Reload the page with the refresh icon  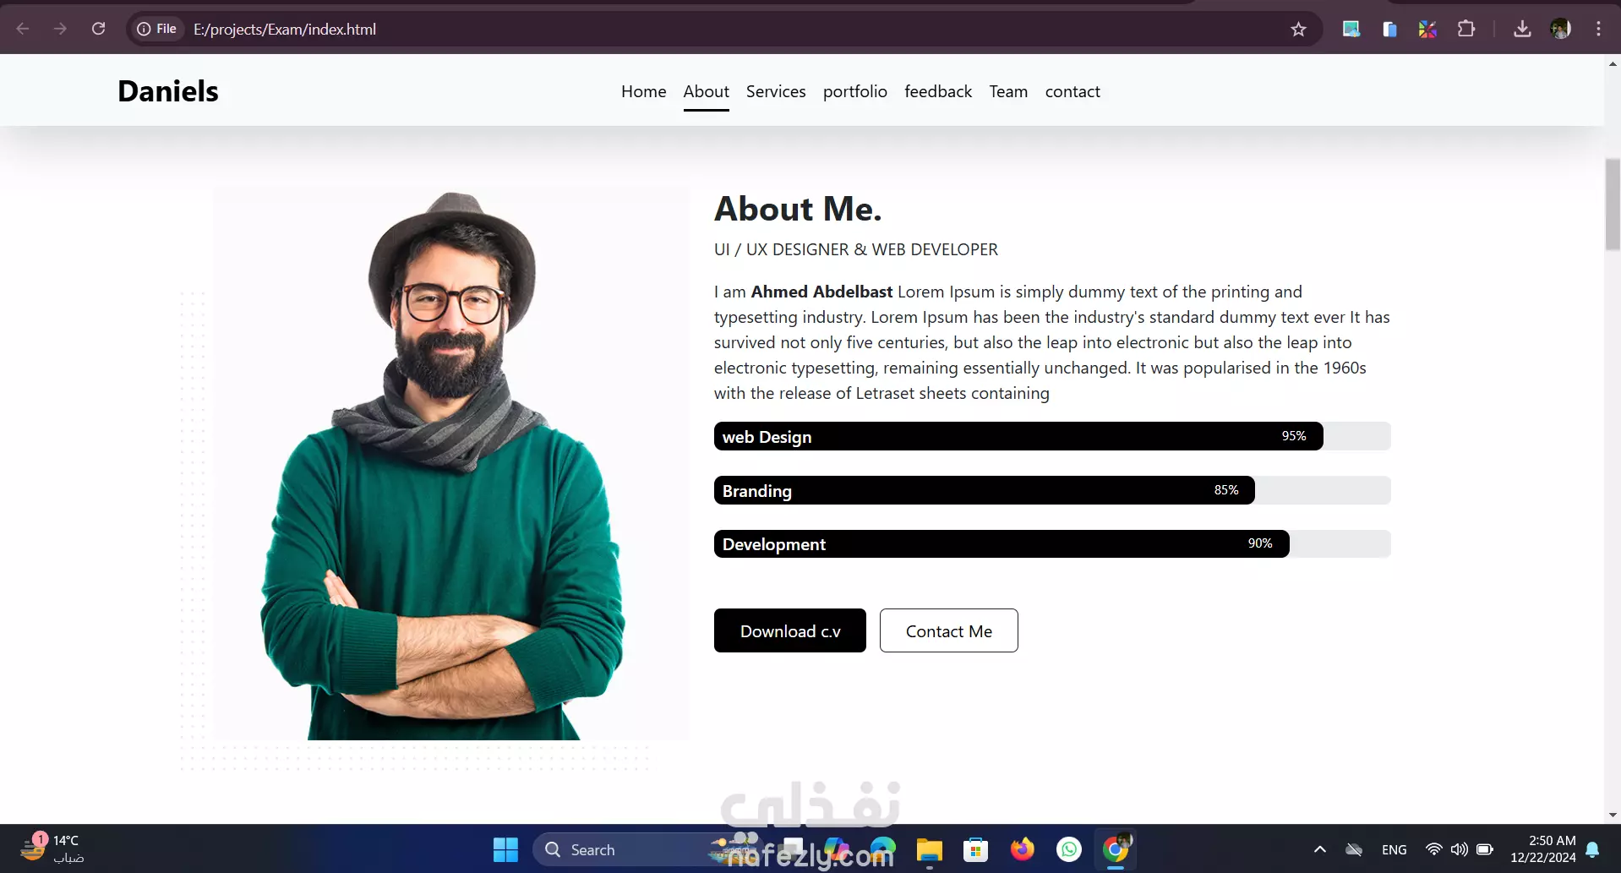click(98, 29)
